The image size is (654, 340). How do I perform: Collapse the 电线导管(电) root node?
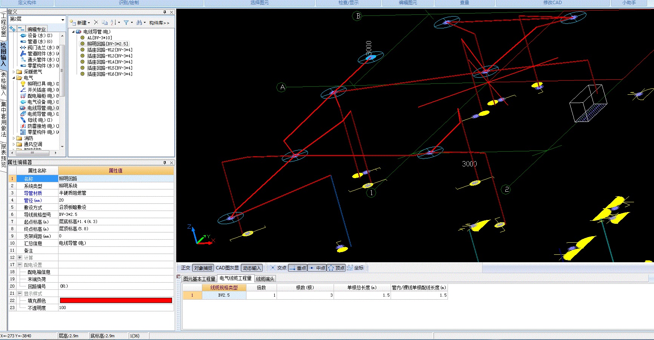click(73, 32)
